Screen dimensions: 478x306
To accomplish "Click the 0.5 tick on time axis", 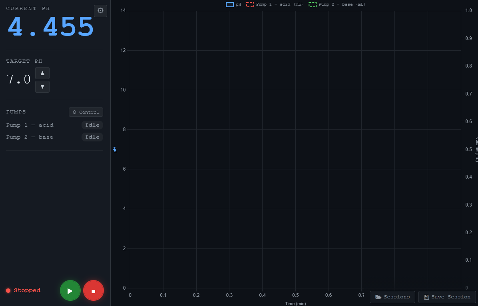I will pyautogui.click(x=295, y=295).
